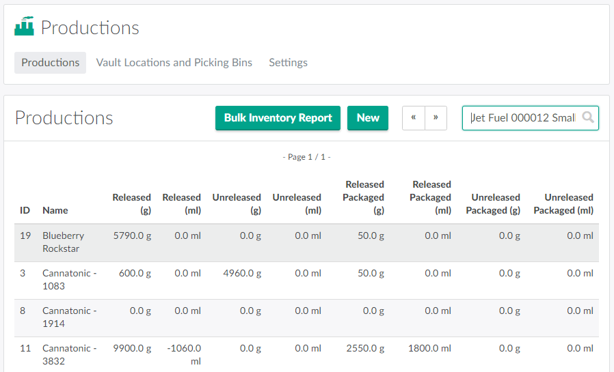Click the search magnifier icon

(x=587, y=117)
